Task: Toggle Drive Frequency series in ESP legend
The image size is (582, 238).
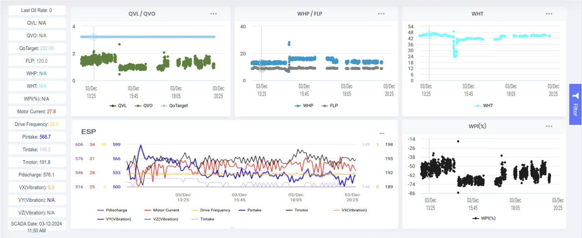Action: tap(210, 210)
